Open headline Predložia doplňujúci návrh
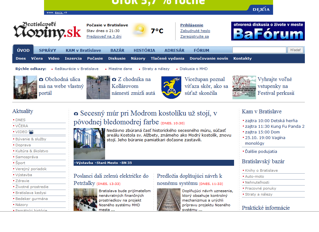The width and height of the screenshot is (319, 232). pos(189,180)
